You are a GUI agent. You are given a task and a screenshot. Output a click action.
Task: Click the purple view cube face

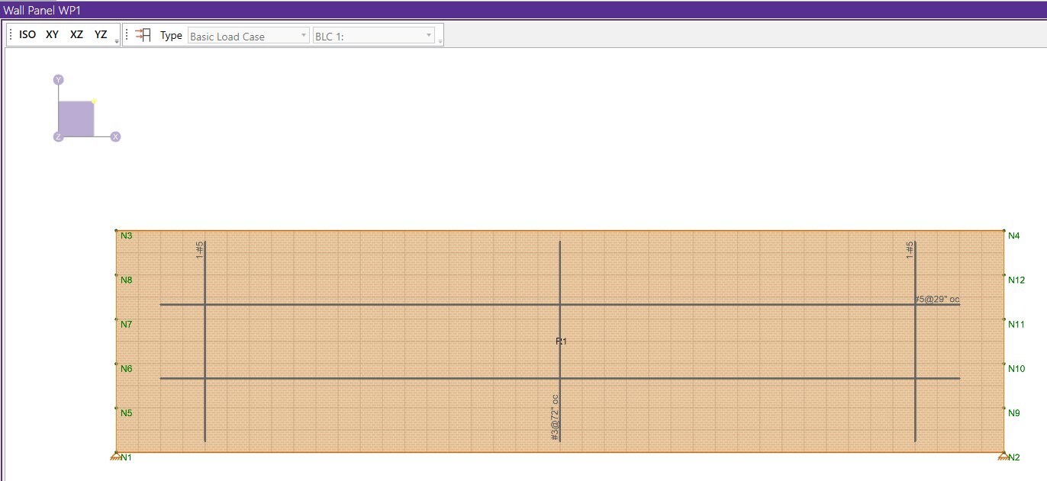[x=76, y=119]
